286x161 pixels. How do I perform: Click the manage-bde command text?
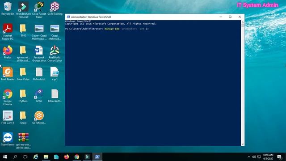pyautogui.click(x=112, y=29)
